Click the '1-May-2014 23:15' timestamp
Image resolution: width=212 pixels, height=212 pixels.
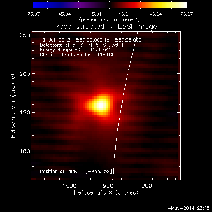187,208
